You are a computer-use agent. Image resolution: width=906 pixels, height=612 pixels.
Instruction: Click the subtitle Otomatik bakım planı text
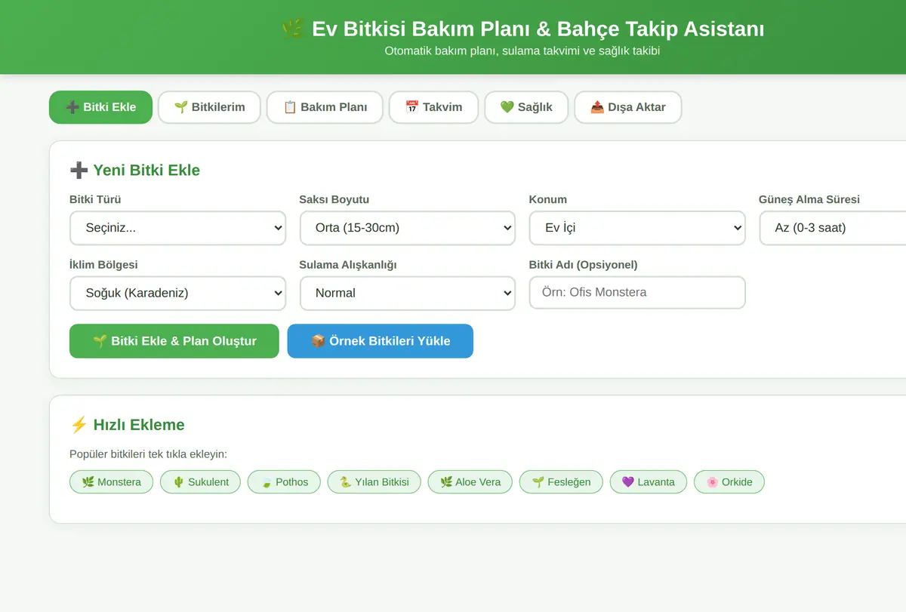coord(522,51)
